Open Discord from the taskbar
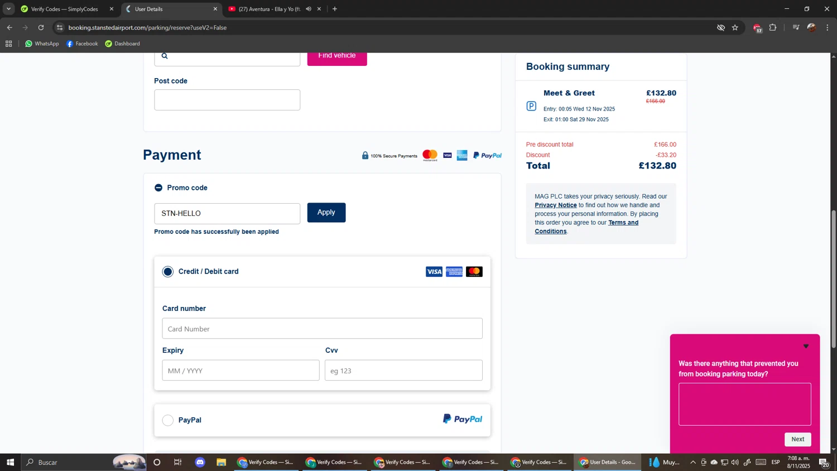This screenshot has height=471, width=837. coord(200,462)
